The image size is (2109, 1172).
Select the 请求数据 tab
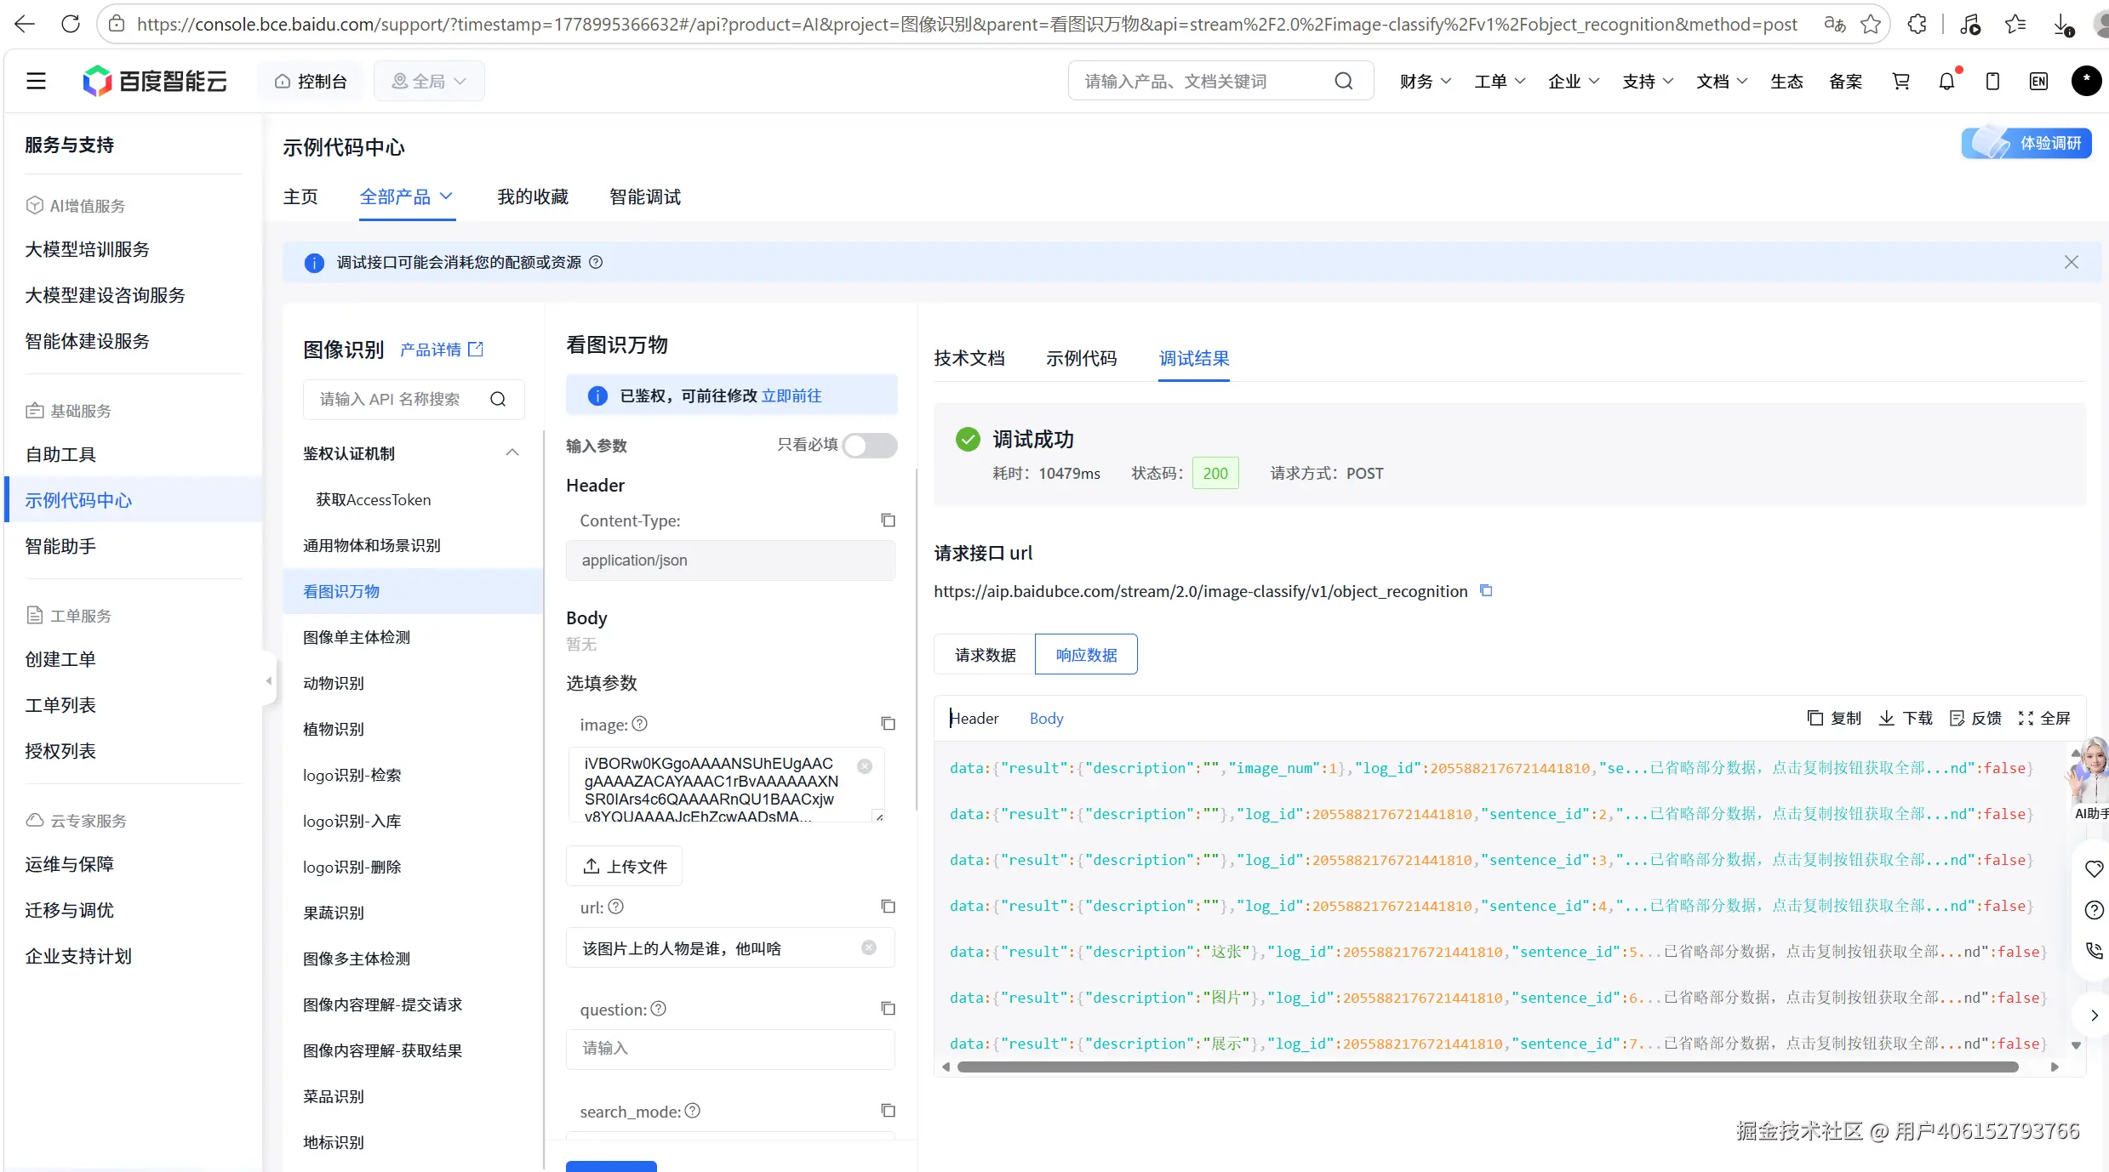pyautogui.click(x=985, y=654)
